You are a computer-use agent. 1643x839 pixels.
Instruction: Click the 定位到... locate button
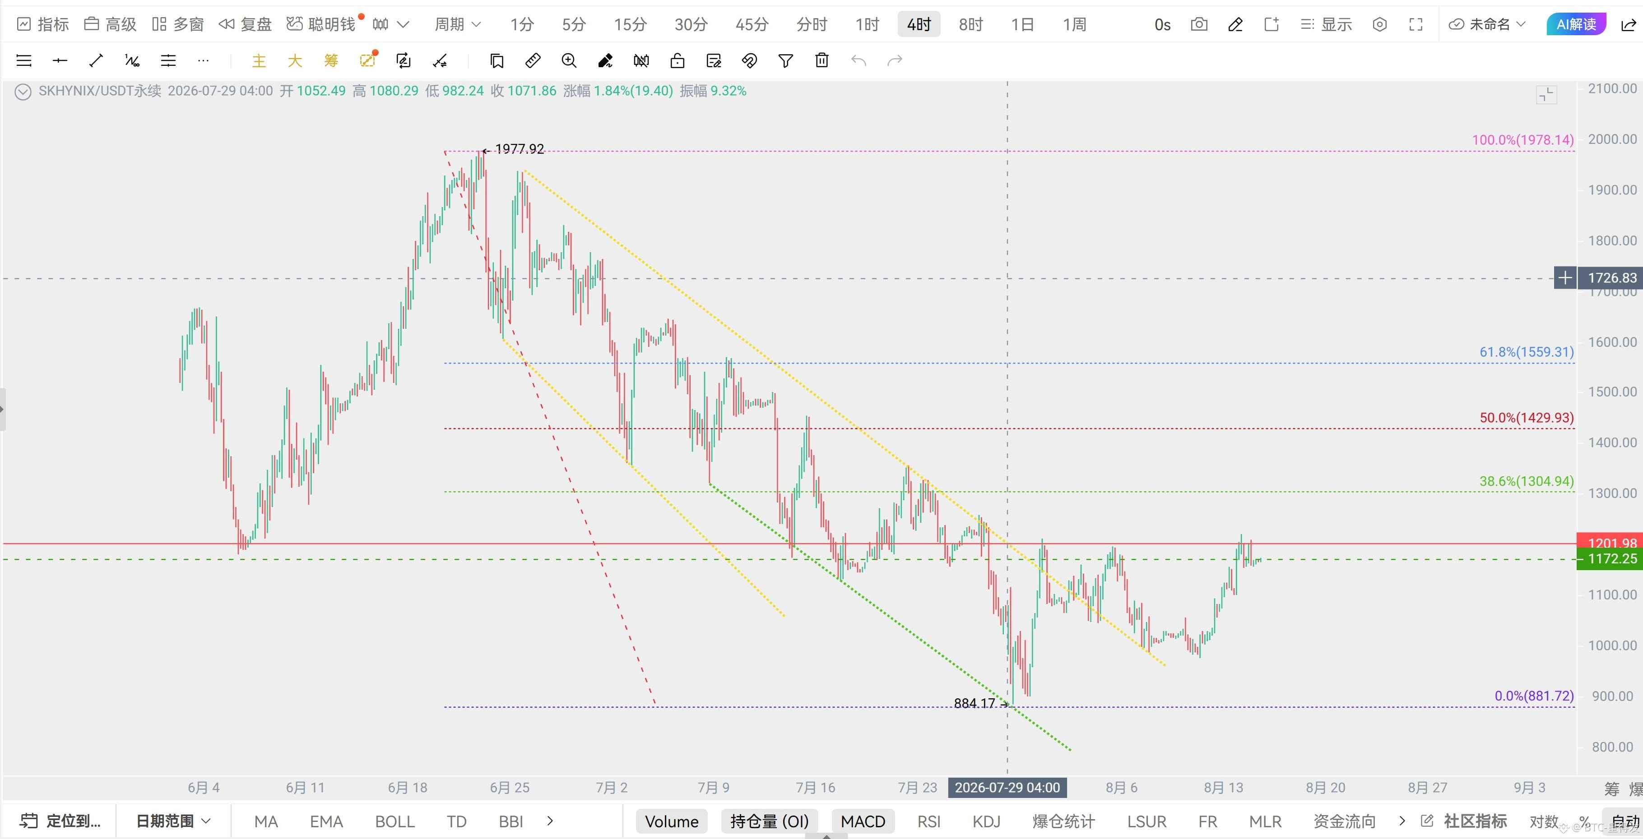pos(60,821)
